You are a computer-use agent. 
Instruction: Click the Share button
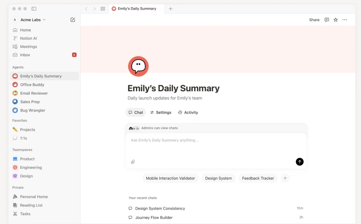(x=314, y=20)
